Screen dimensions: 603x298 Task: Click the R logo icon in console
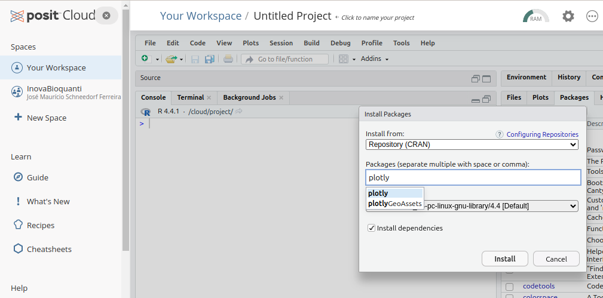click(x=146, y=112)
